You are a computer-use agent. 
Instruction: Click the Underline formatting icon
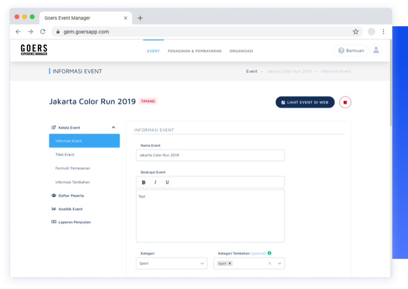pos(167,182)
